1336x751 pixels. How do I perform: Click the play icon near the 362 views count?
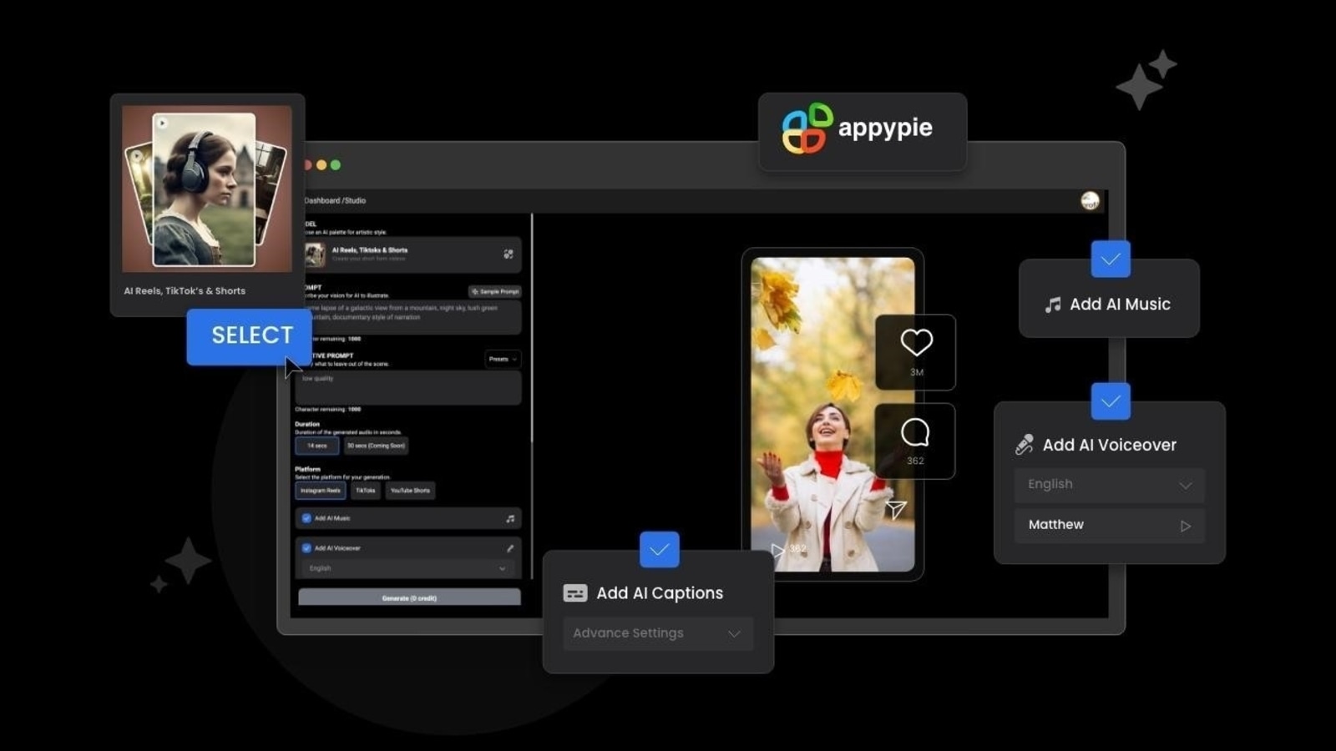(777, 550)
